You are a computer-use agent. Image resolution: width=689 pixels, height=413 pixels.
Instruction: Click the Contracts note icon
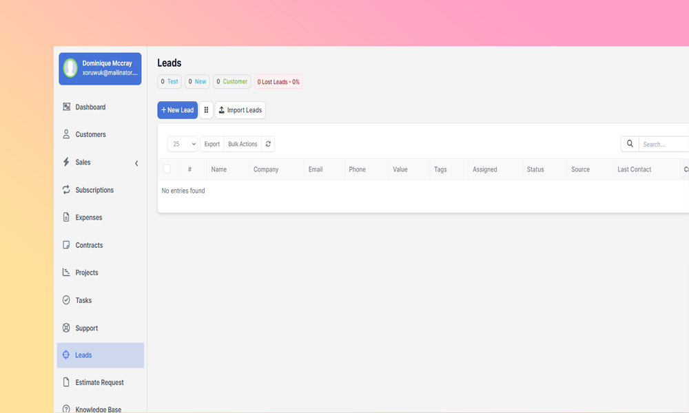[66, 245]
